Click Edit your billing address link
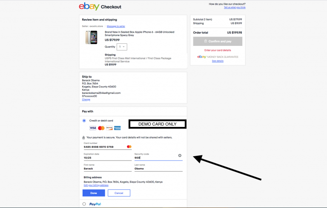 (x=96, y=185)
